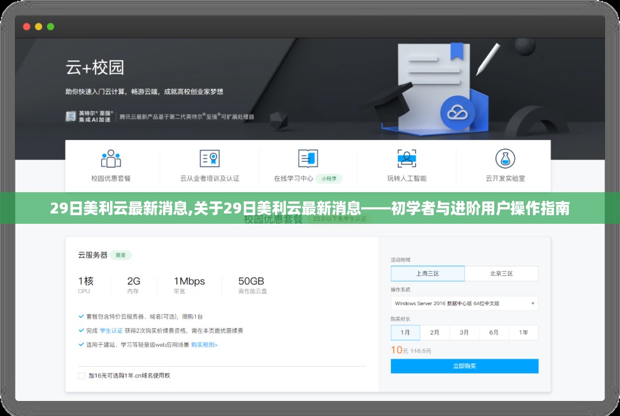Select the 北京三区 region option
The height and width of the screenshot is (416, 620).
pyautogui.click(x=501, y=274)
